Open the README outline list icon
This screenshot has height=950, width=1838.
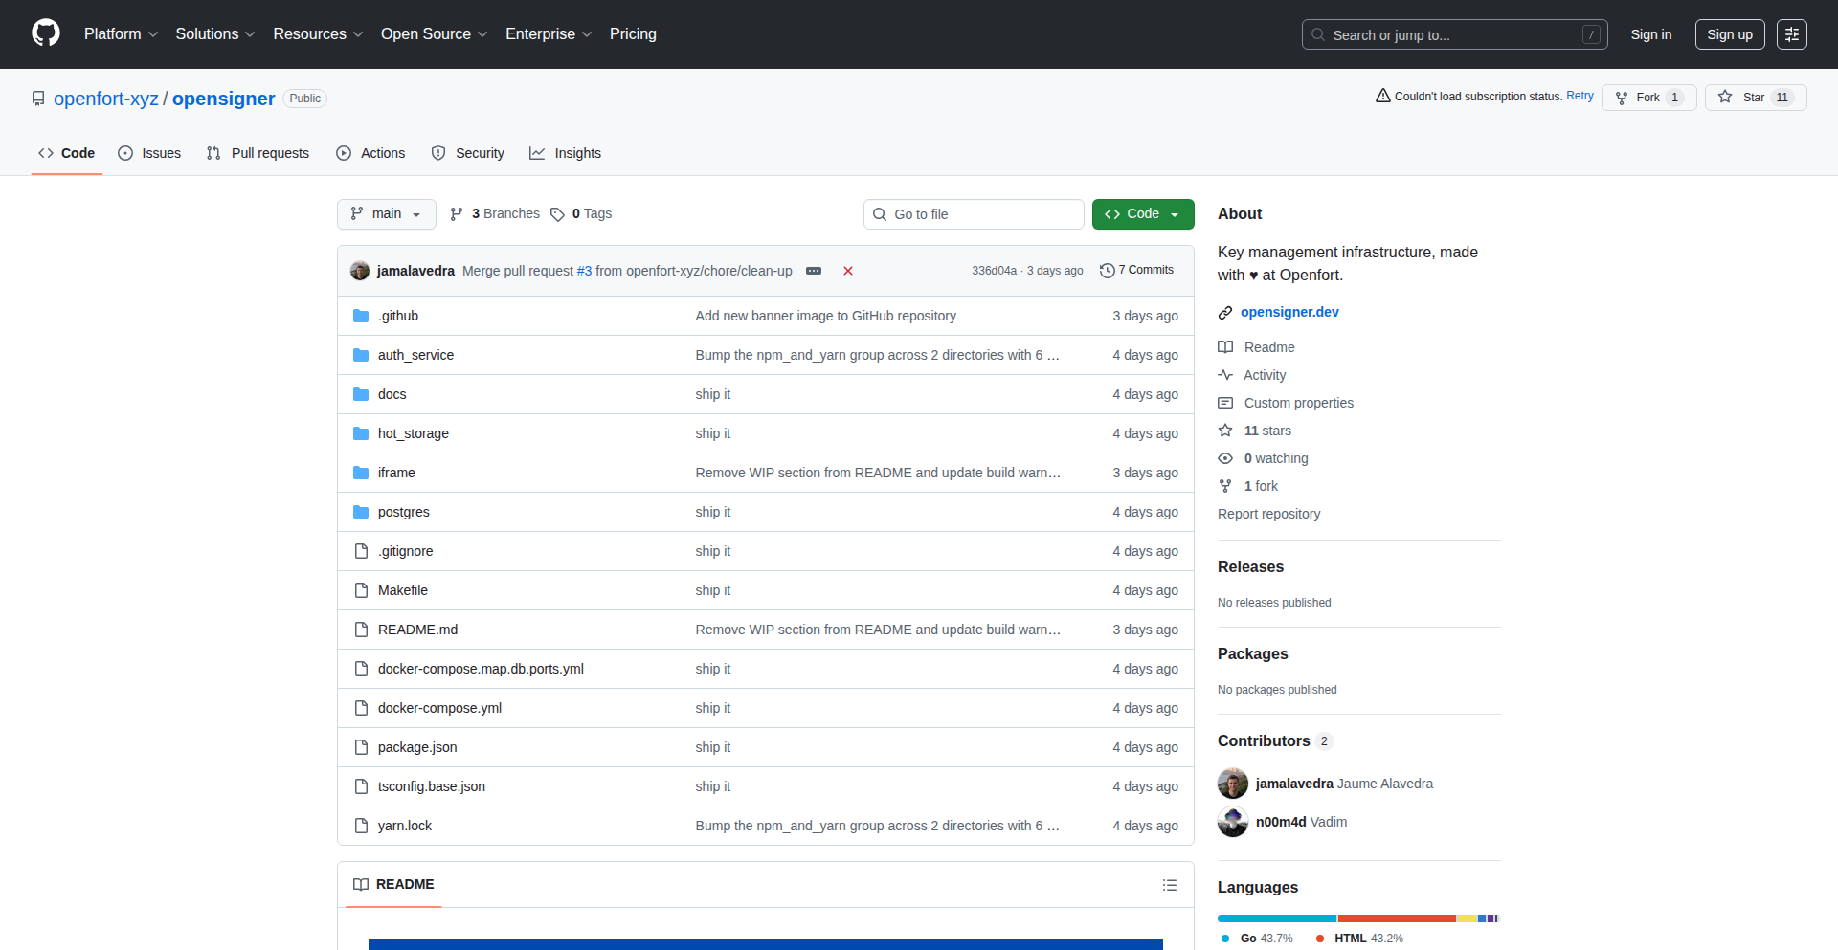tap(1169, 885)
